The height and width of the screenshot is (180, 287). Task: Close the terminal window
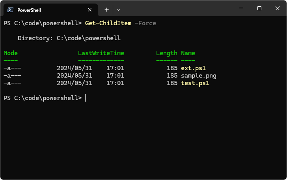tap(278, 8)
